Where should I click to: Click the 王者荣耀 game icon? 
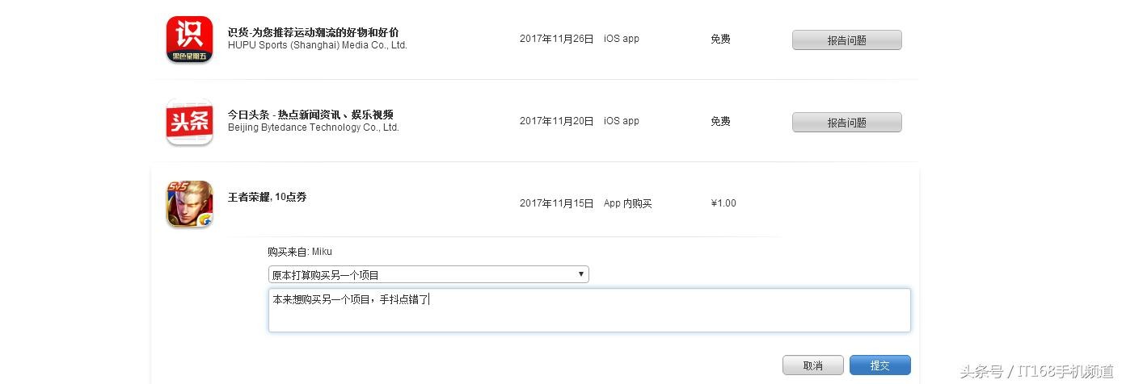point(189,203)
